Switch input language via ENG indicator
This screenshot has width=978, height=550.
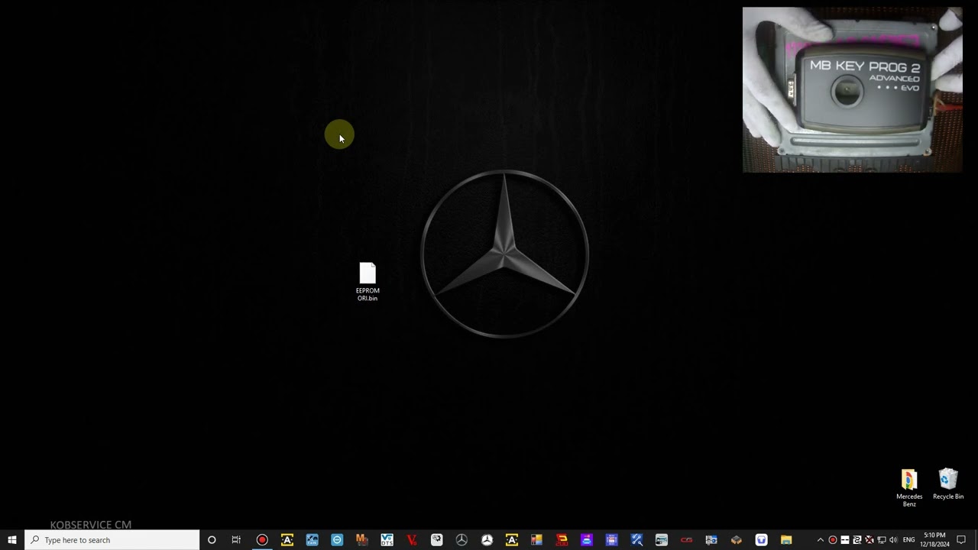click(x=908, y=540)
